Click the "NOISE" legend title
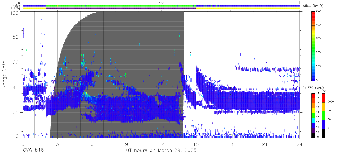 point(325,91)
